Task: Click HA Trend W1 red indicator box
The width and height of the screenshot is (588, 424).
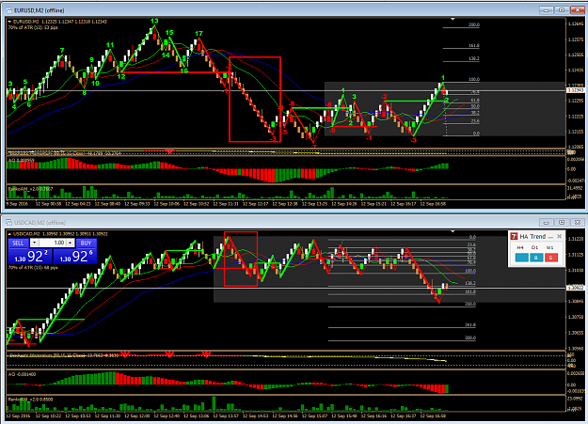Action: pyautogui.click(x=551, y=258)
